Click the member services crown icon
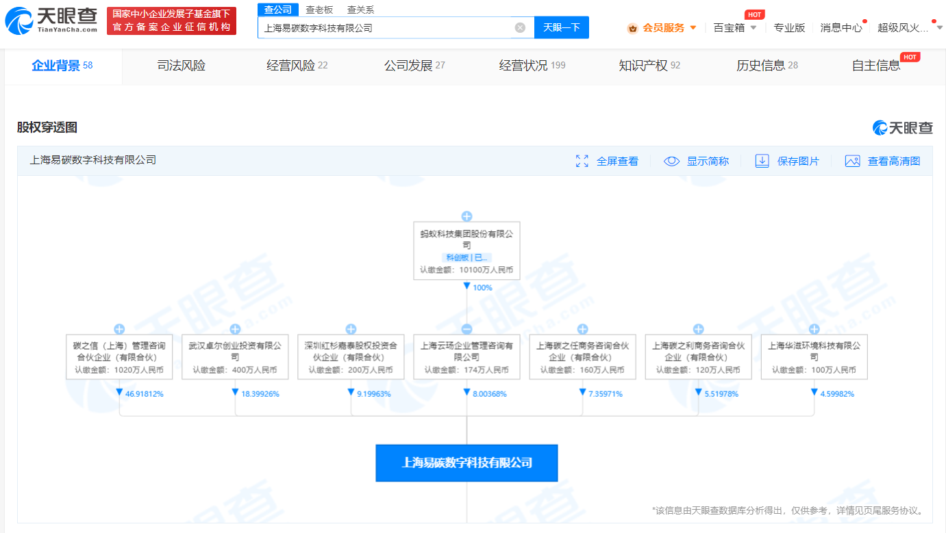946x533 pixels. [632, 28]
